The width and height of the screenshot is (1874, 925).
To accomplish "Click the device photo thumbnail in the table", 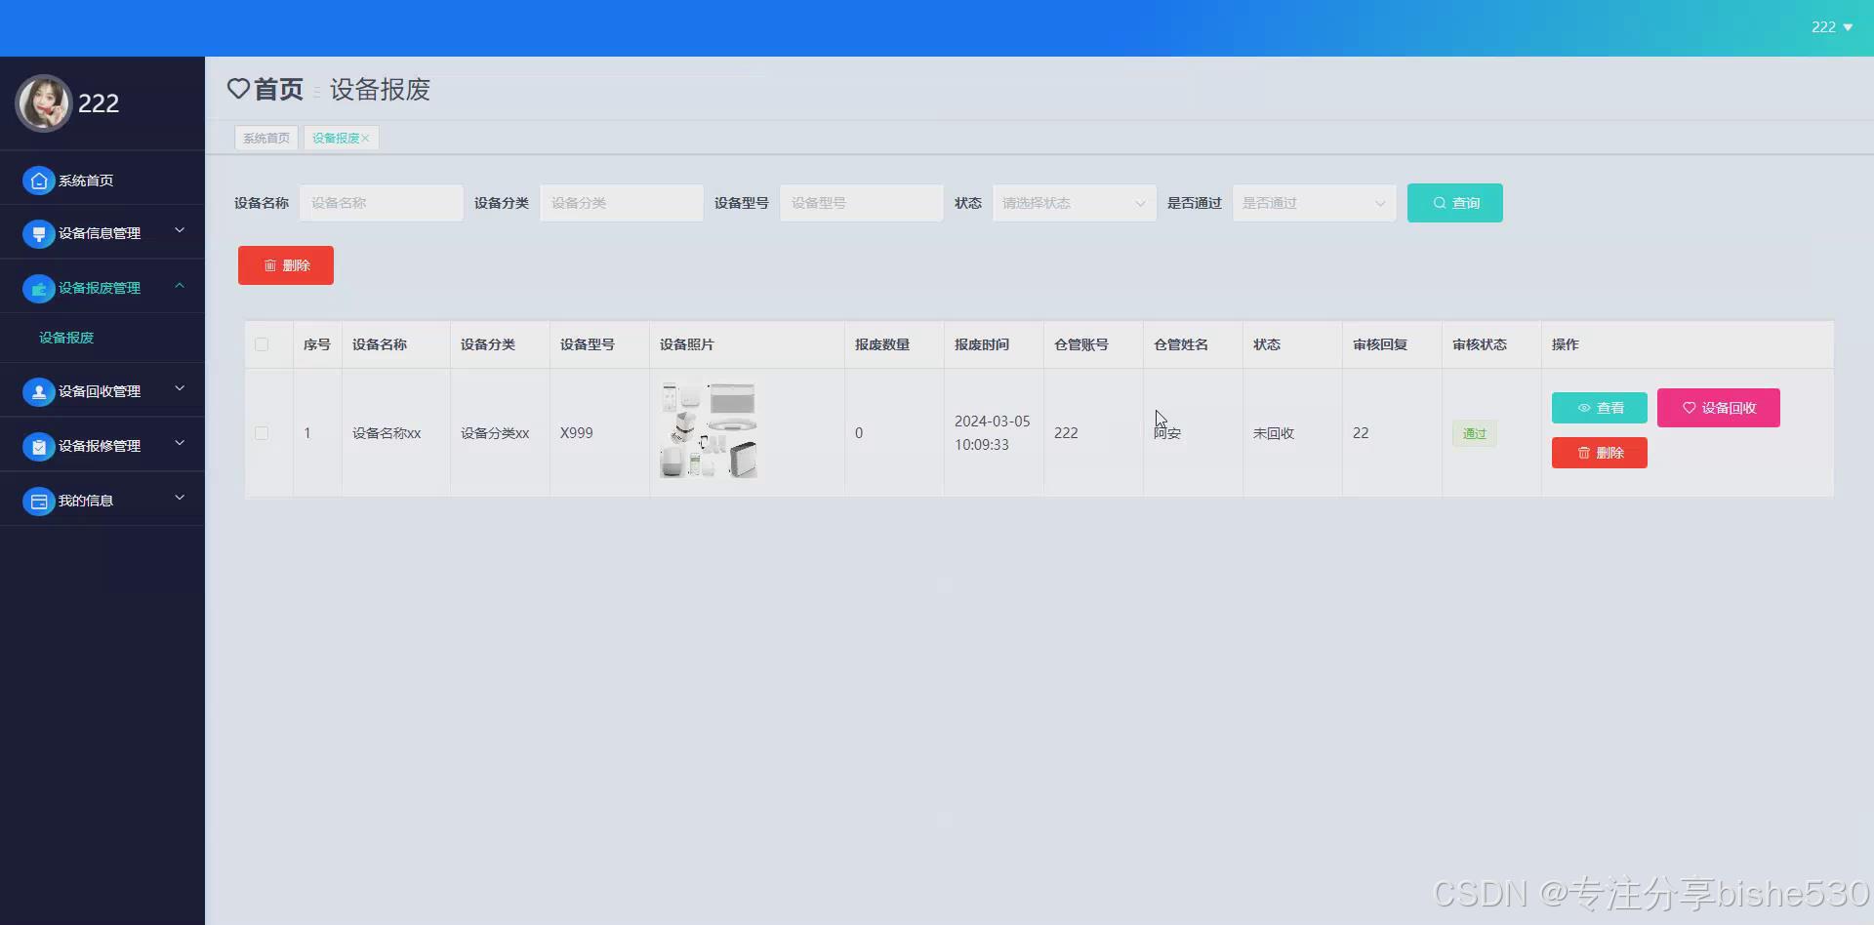I will (708, 429).
